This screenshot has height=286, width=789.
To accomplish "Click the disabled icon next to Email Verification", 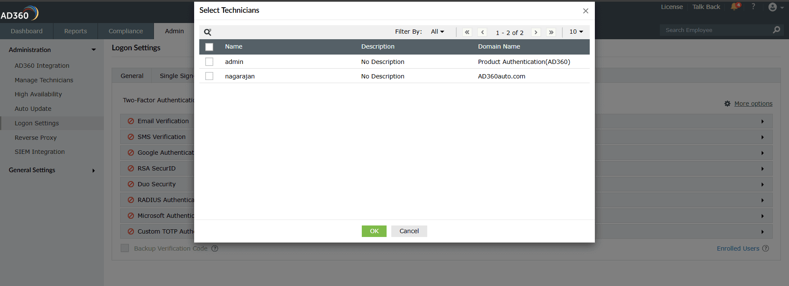I will [x=131, y=121].
